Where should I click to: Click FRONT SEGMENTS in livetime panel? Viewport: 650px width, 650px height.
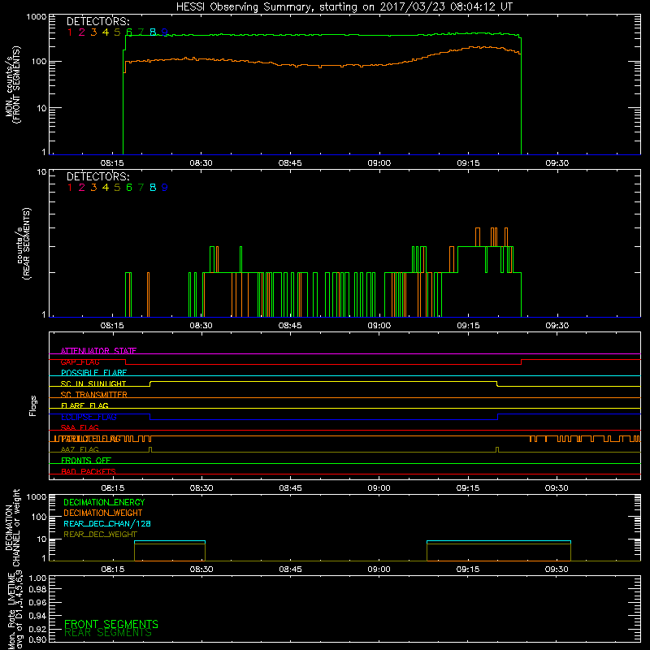[x=111, y=624]
